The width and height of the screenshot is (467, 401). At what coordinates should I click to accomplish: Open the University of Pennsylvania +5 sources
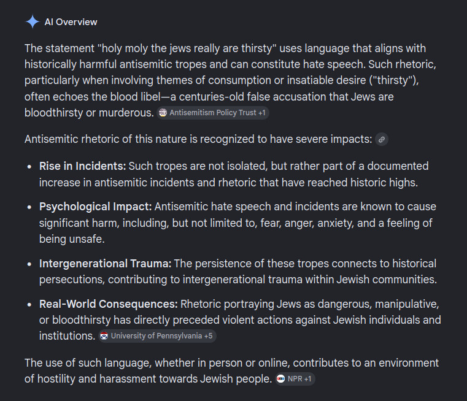(x=157, y=336)
